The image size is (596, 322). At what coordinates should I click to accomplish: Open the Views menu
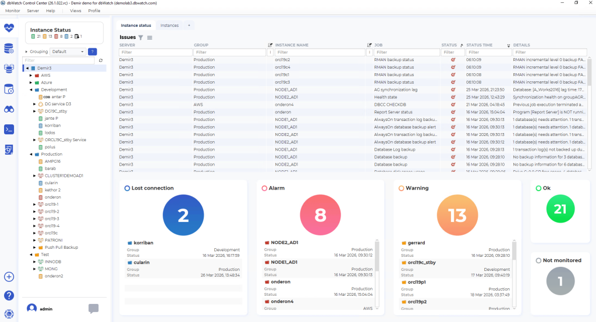76,10
